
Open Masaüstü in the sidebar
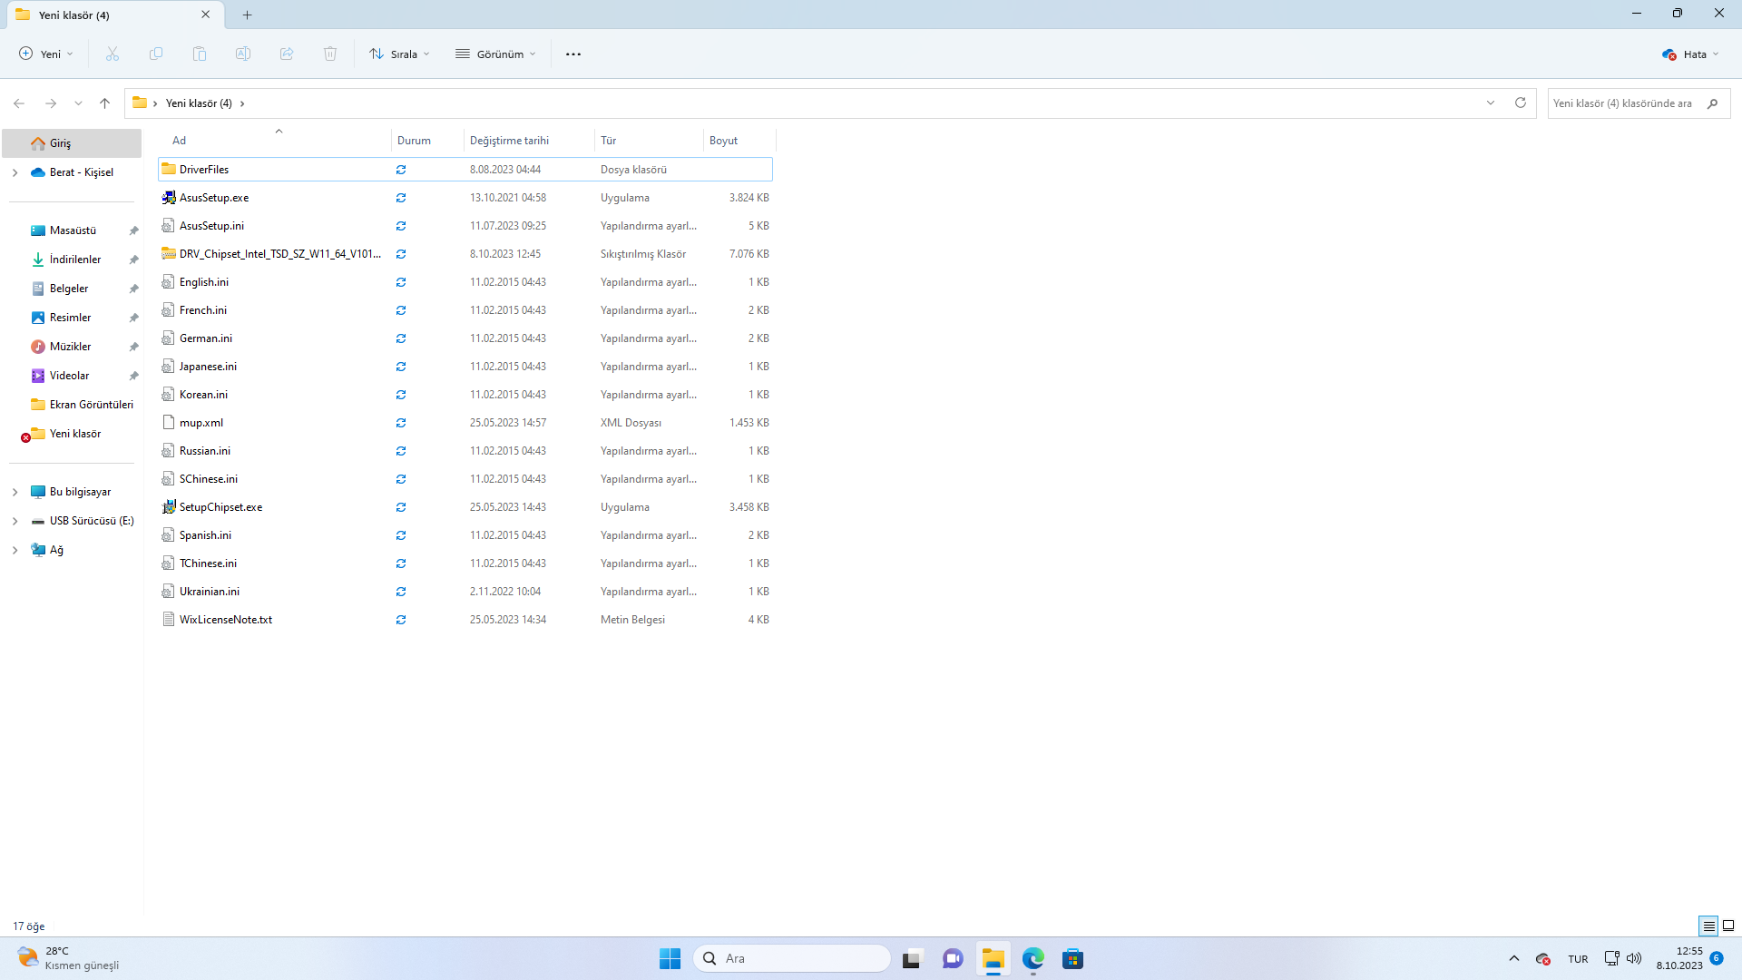tap(72, 230)
